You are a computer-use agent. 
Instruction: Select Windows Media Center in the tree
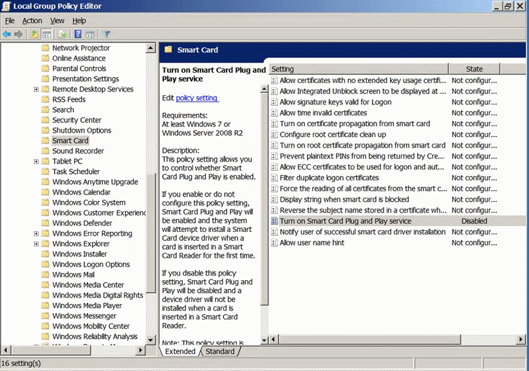pos(88,285)
